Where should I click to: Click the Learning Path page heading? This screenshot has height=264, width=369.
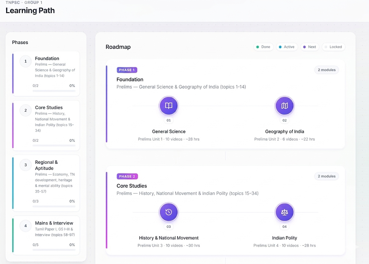pyautogui.click(x=30, y=10)
